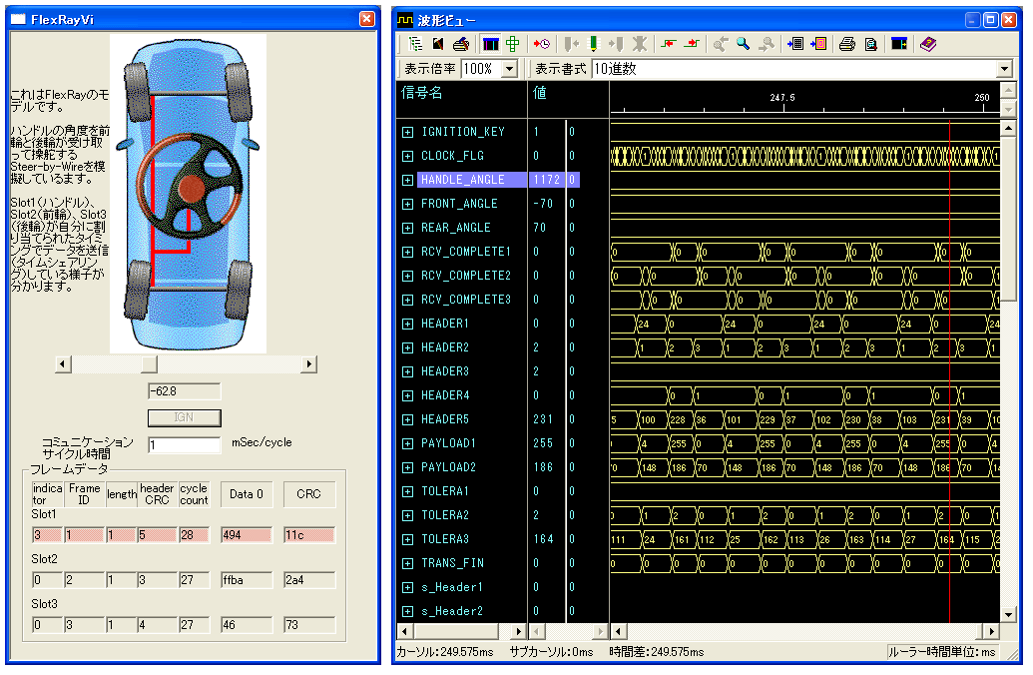The height and width of the screenshot is (675, 1033).
Task: Expand the HEADER5 signal
Action: tap(408, 420)
